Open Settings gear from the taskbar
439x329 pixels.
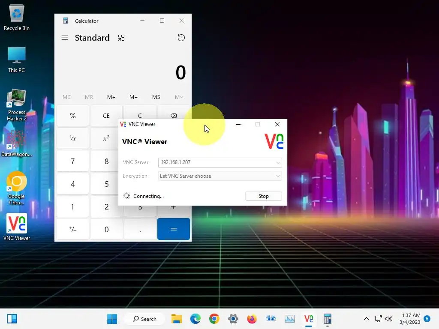233,319
